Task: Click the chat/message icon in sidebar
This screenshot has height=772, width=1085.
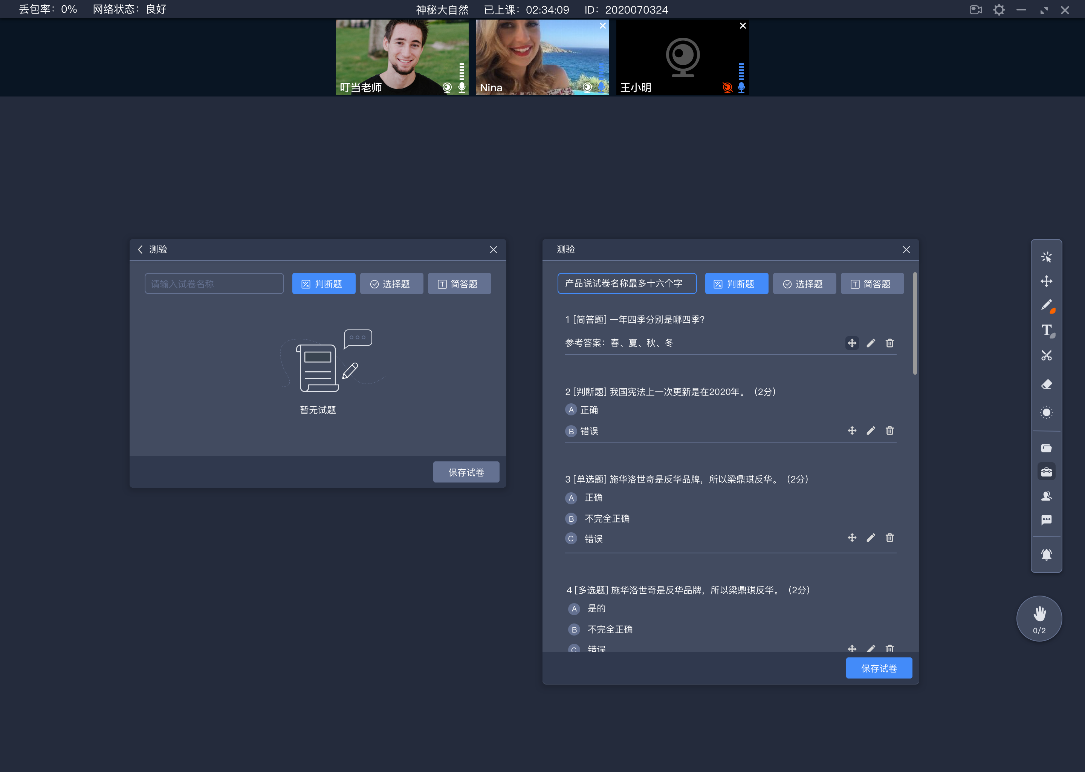Action: coord(1047,521)
